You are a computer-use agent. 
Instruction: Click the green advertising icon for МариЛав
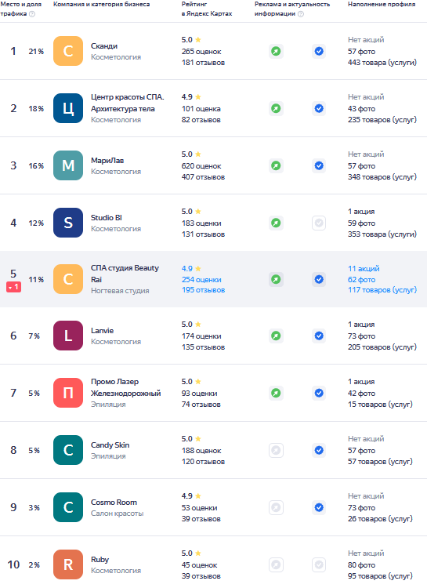(x=276, y=165)
